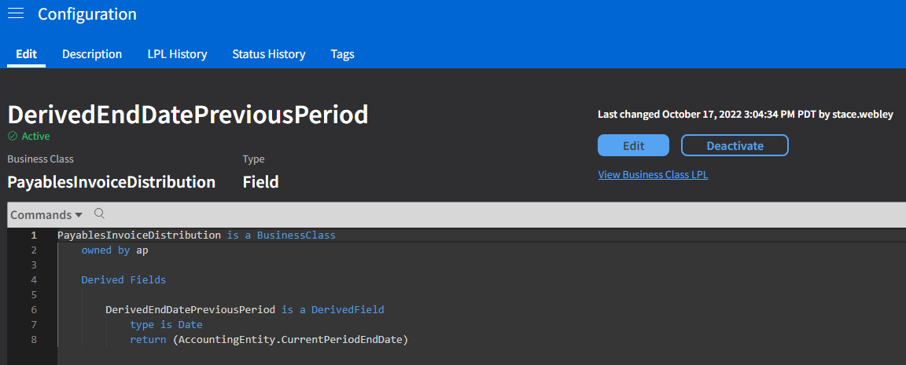Click the search magnifier icon in editor toolbar
The width and height of the screenshot is (906, 365).
pyautogui.click(x=99, y=214)
